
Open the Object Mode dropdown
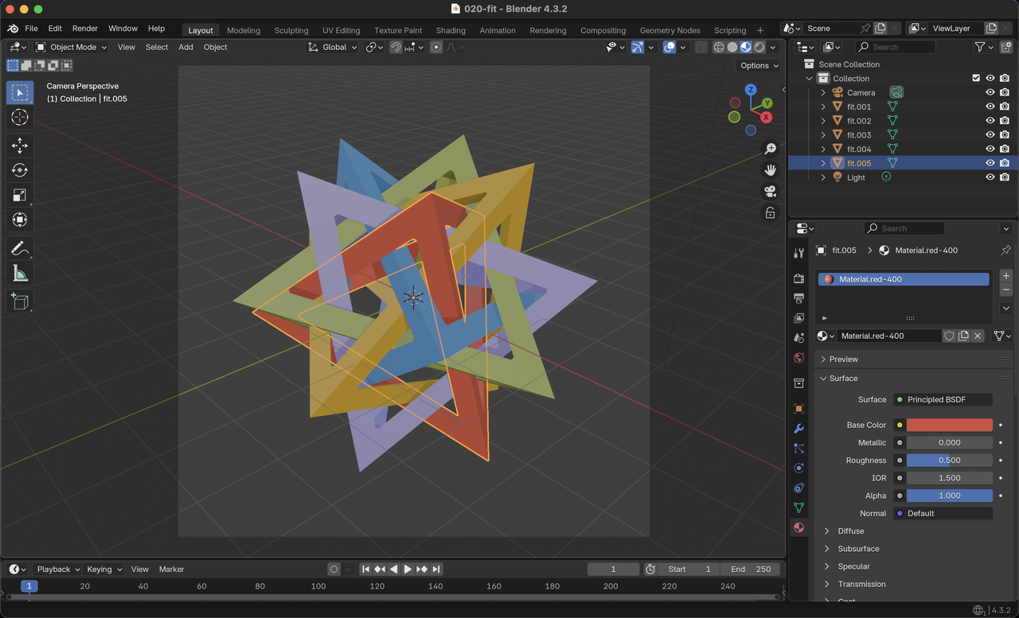pyautogui.click(x=72, y=47)
